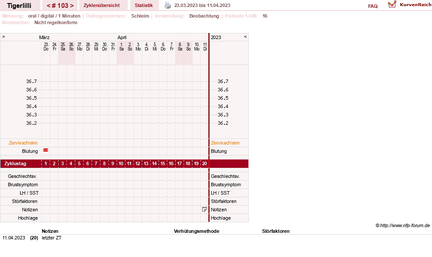Click date header '8. Sa'
The width and height of the screenshot is (432, 257).
(180, 47)
